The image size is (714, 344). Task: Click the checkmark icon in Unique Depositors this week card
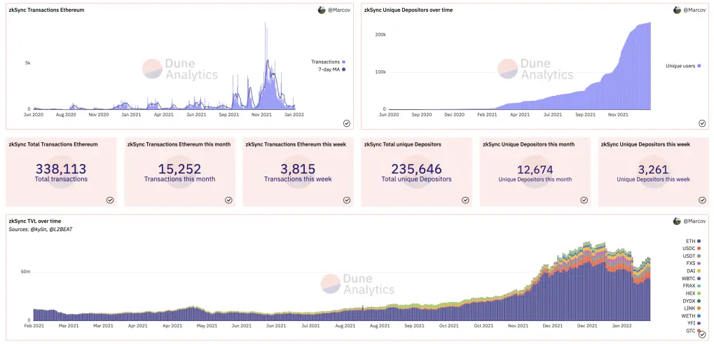(701, 200)
